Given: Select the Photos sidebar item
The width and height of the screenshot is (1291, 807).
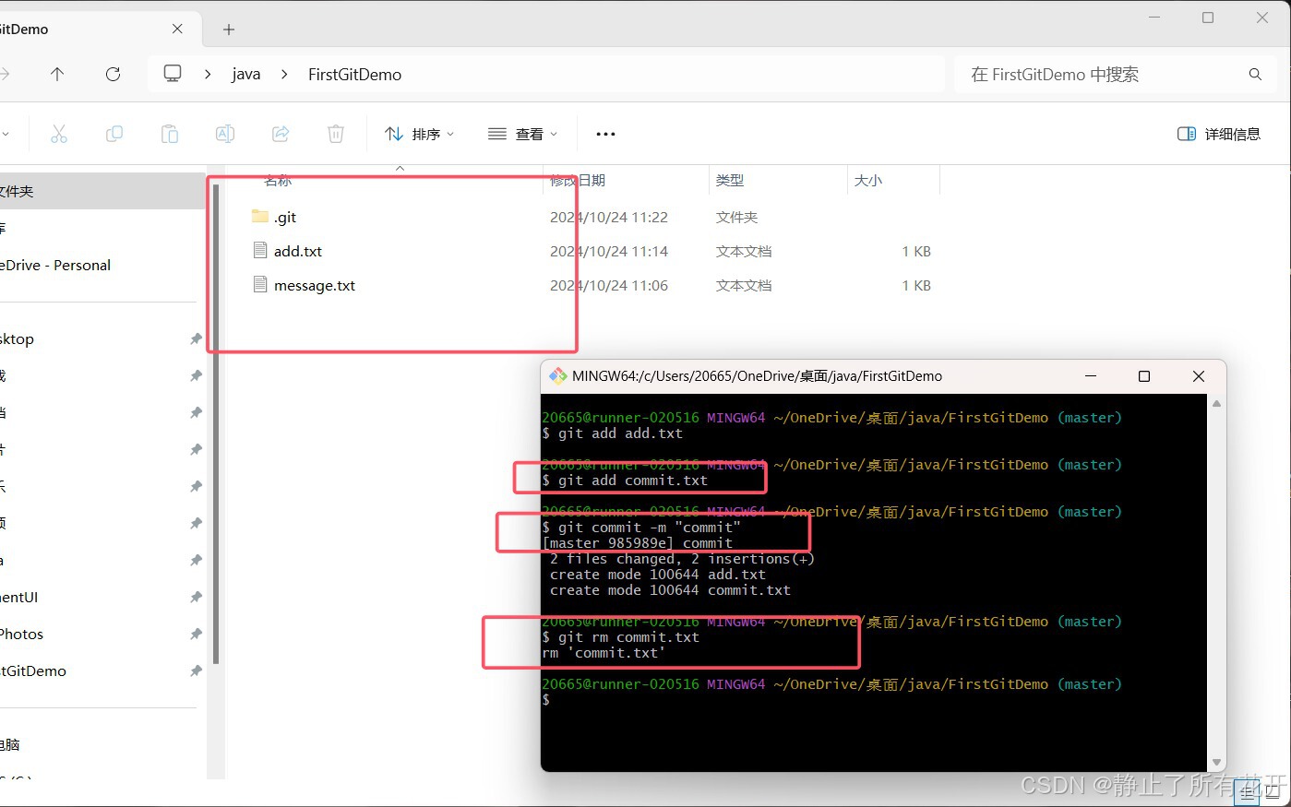Looking at the screenshot, I should click(x=21, y=634).
